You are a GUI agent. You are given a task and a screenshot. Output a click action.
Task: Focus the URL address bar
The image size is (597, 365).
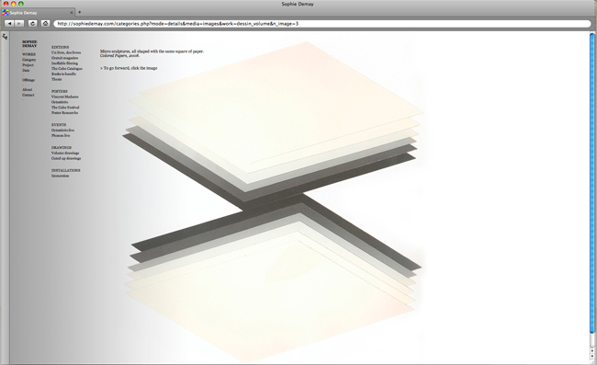coord(322,24)
